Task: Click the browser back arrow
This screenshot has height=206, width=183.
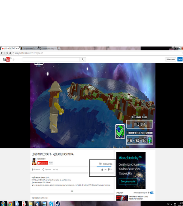Action: pos(2,53)
